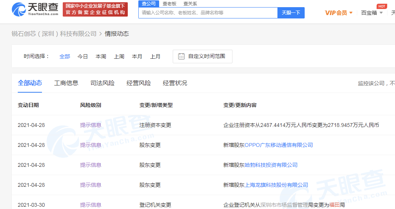Open the 锐石创芯（深圳）科技有限公司 breadcrumb link

coord(54,34)
